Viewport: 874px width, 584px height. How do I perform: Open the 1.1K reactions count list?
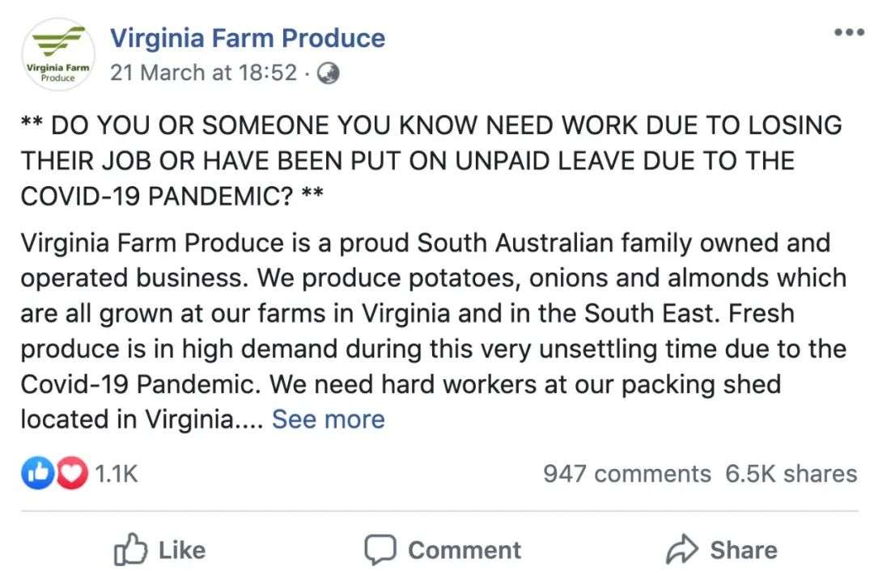[x=117, y=473]
